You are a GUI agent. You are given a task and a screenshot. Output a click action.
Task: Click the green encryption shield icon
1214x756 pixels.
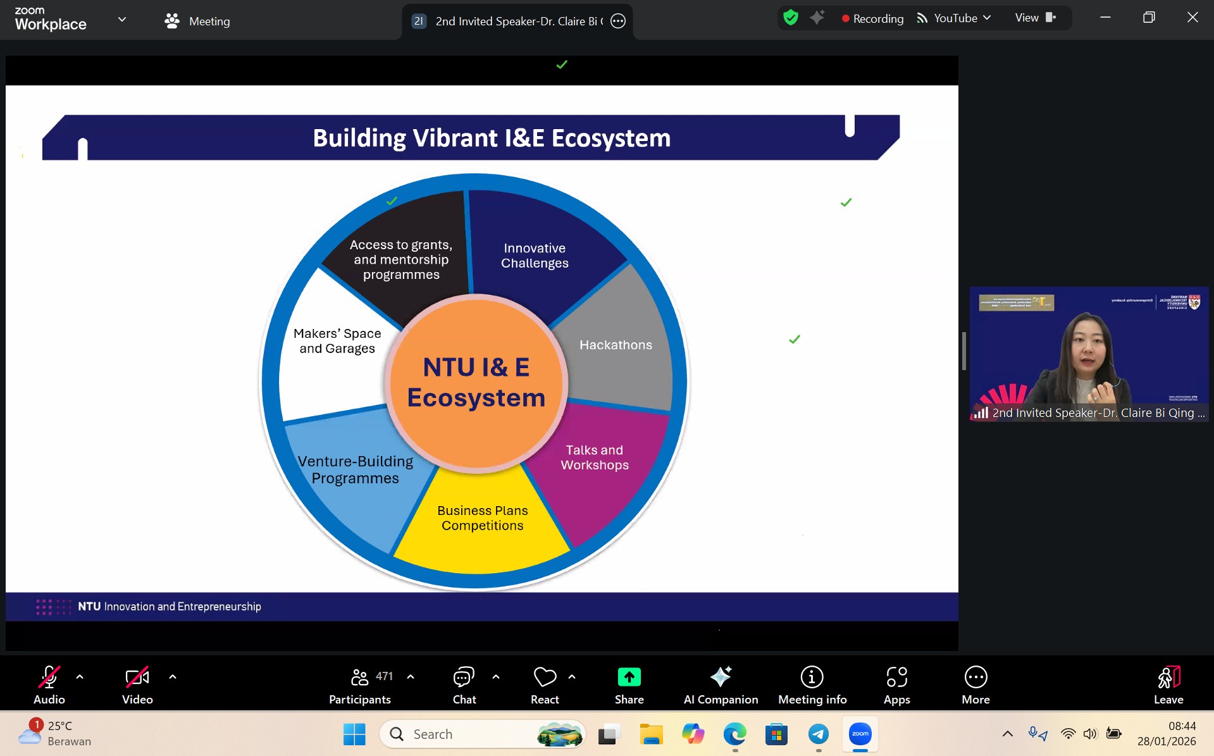[x=790, y=18]
